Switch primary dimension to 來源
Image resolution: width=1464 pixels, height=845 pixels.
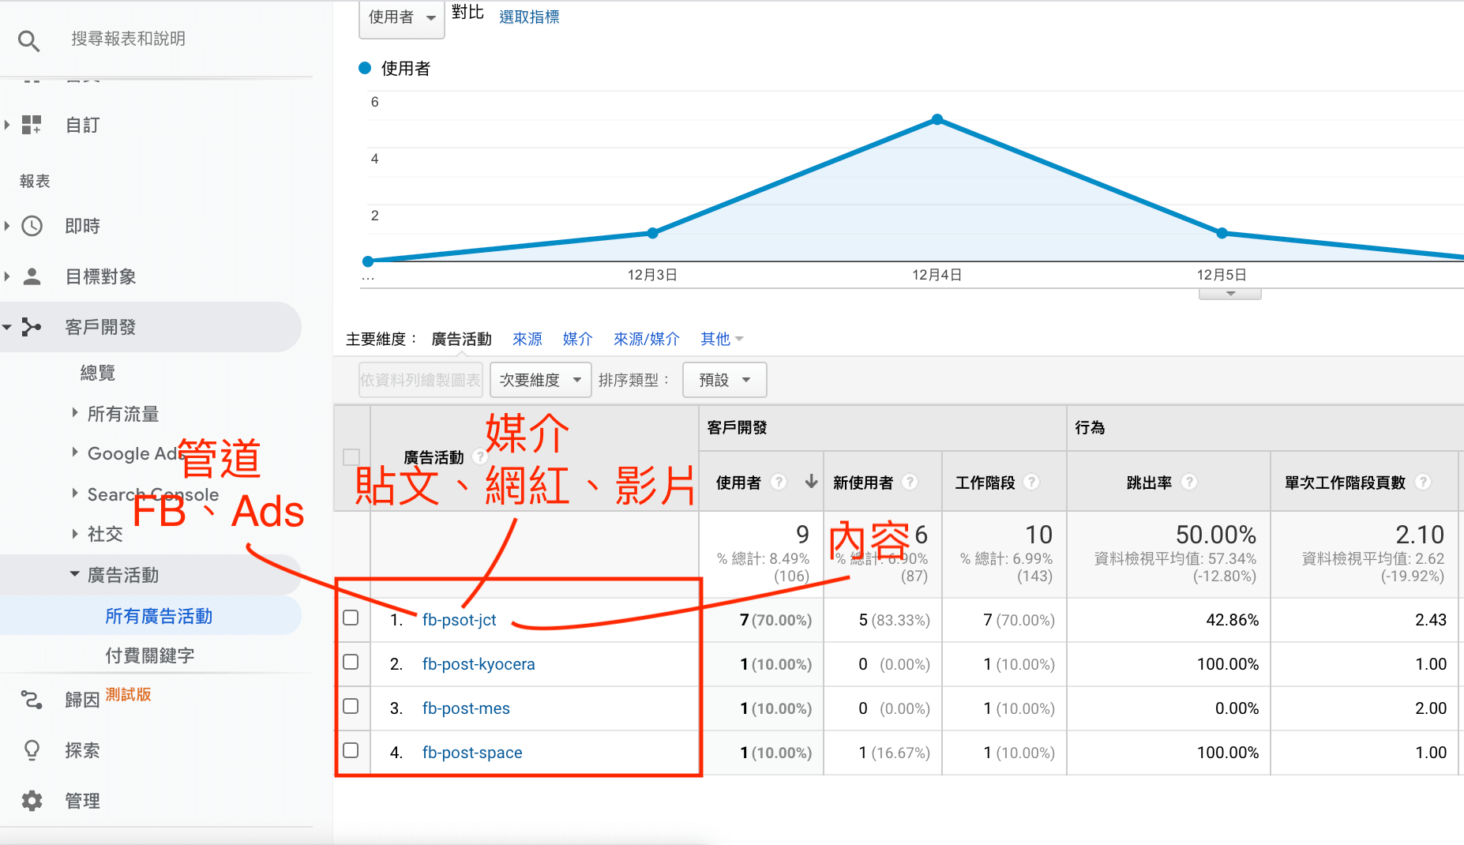click(527, 339)
